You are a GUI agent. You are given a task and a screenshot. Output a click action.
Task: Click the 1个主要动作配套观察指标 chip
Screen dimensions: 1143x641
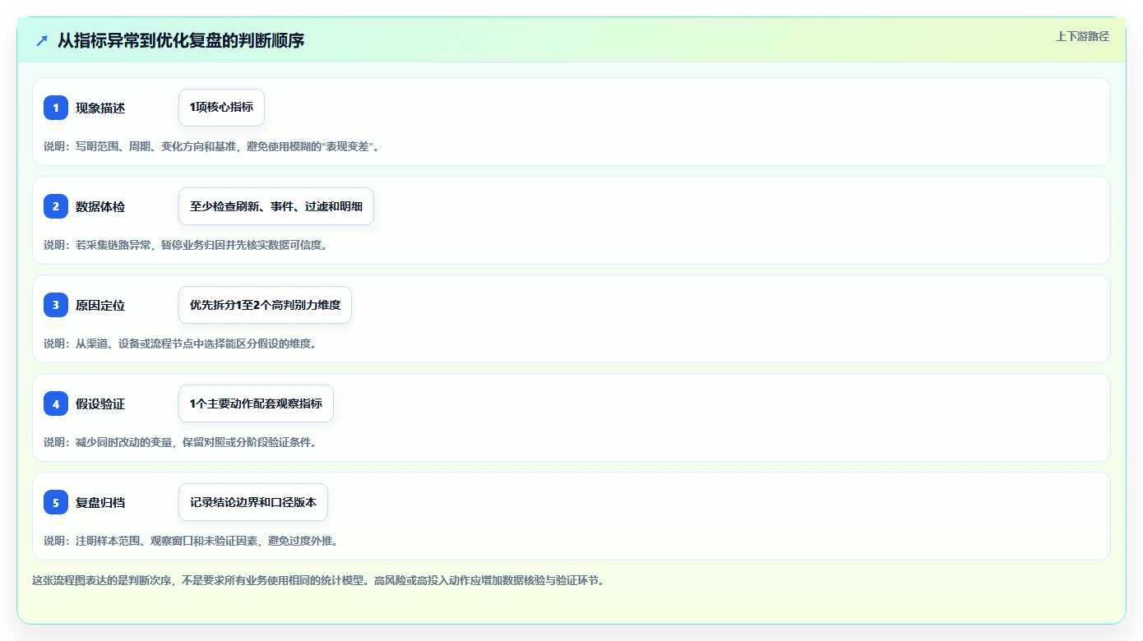click(256, 404)
